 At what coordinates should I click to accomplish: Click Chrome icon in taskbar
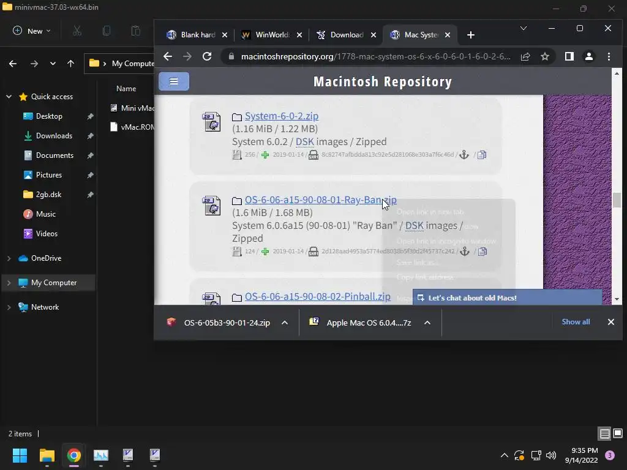tap(73, 455)
